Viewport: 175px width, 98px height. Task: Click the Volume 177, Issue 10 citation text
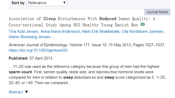coord(88,45)
